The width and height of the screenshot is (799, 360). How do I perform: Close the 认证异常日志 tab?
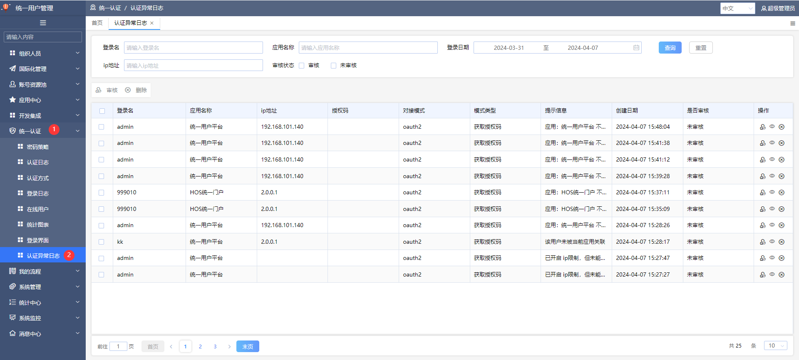152,23
